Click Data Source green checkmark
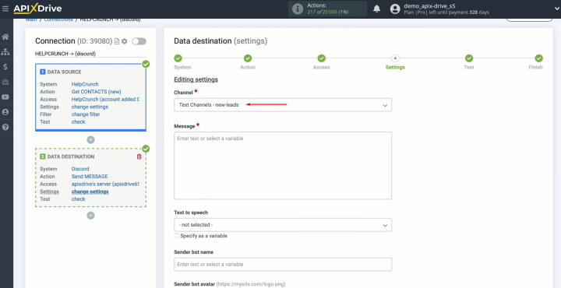561x288 pixels. coord(146,64)
